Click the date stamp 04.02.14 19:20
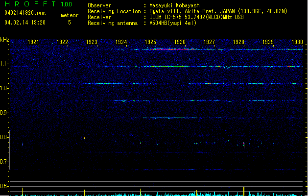Screen dimensions: 308x196 coord(25,23)
